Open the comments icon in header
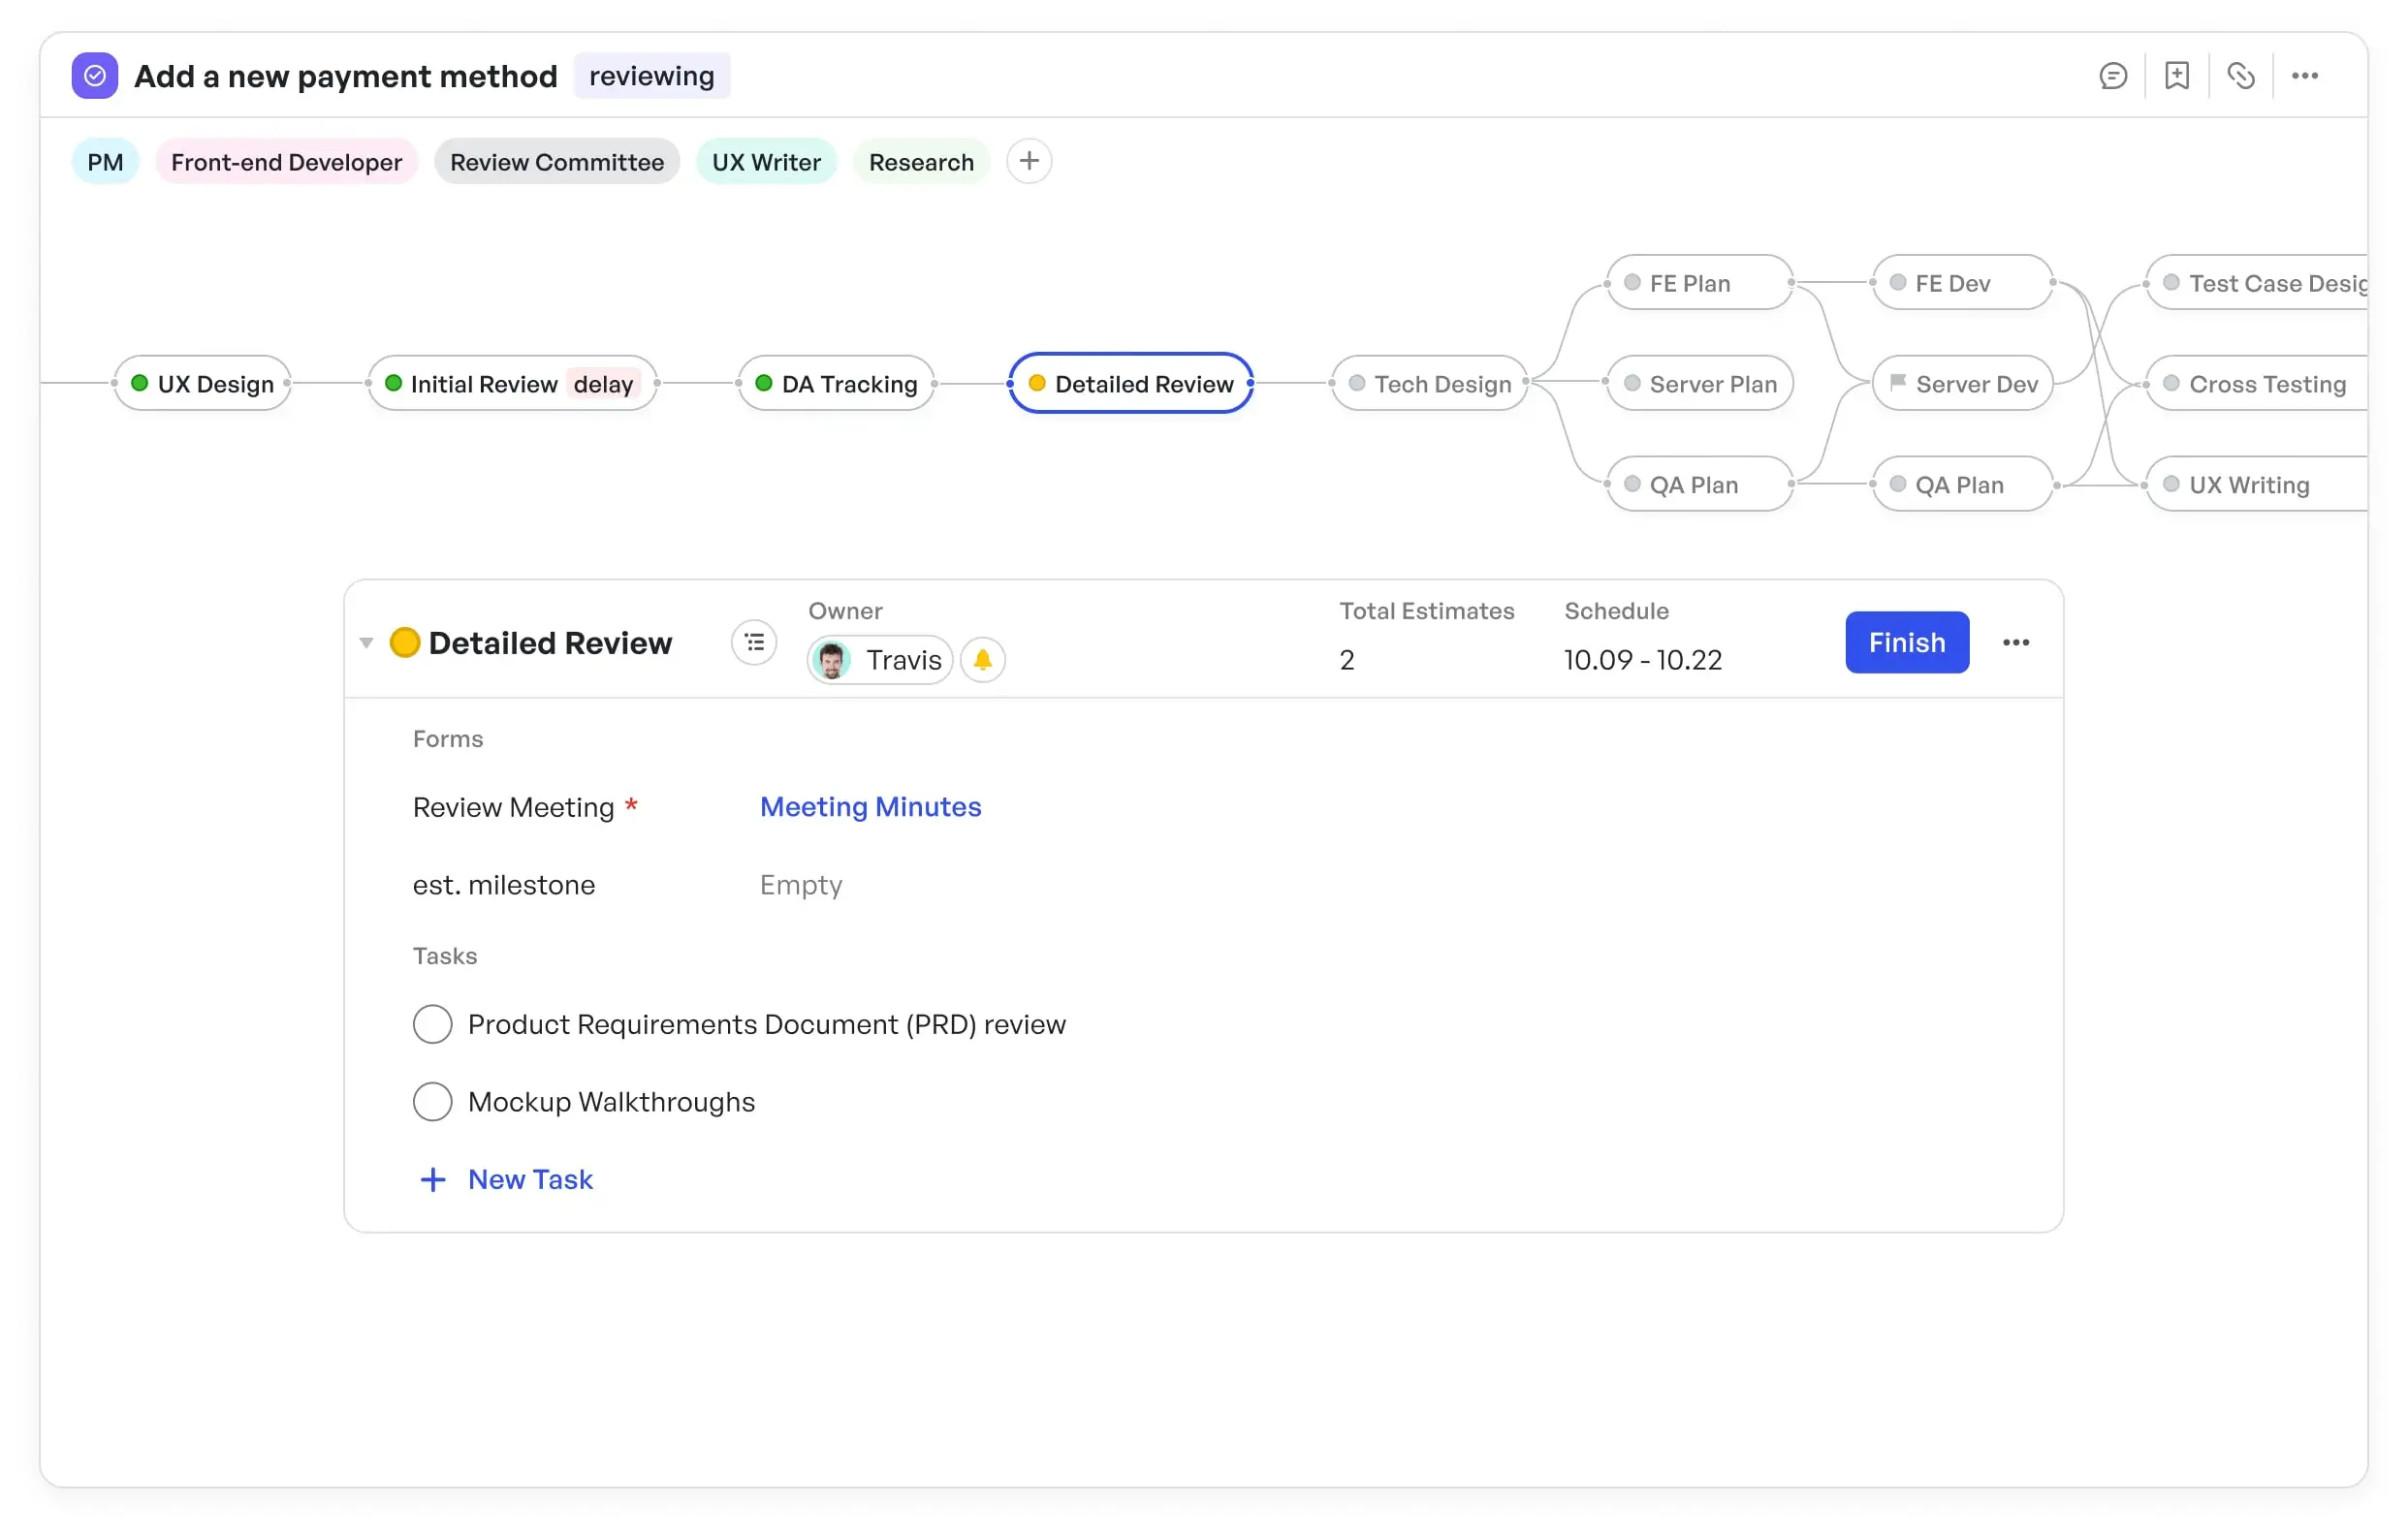Viewport: 2408px width, 1535px height. [x=2112, y=76]
